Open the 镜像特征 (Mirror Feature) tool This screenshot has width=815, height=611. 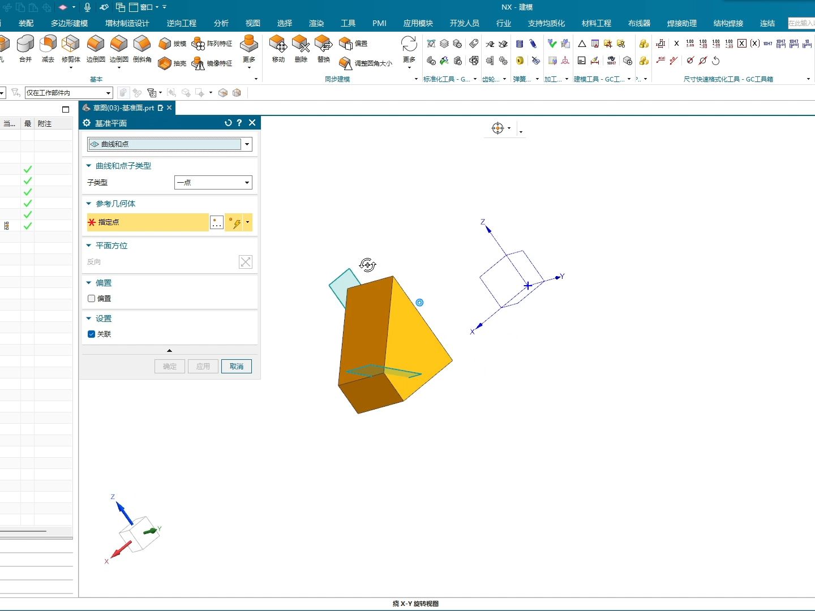click(x=212, y=63)
